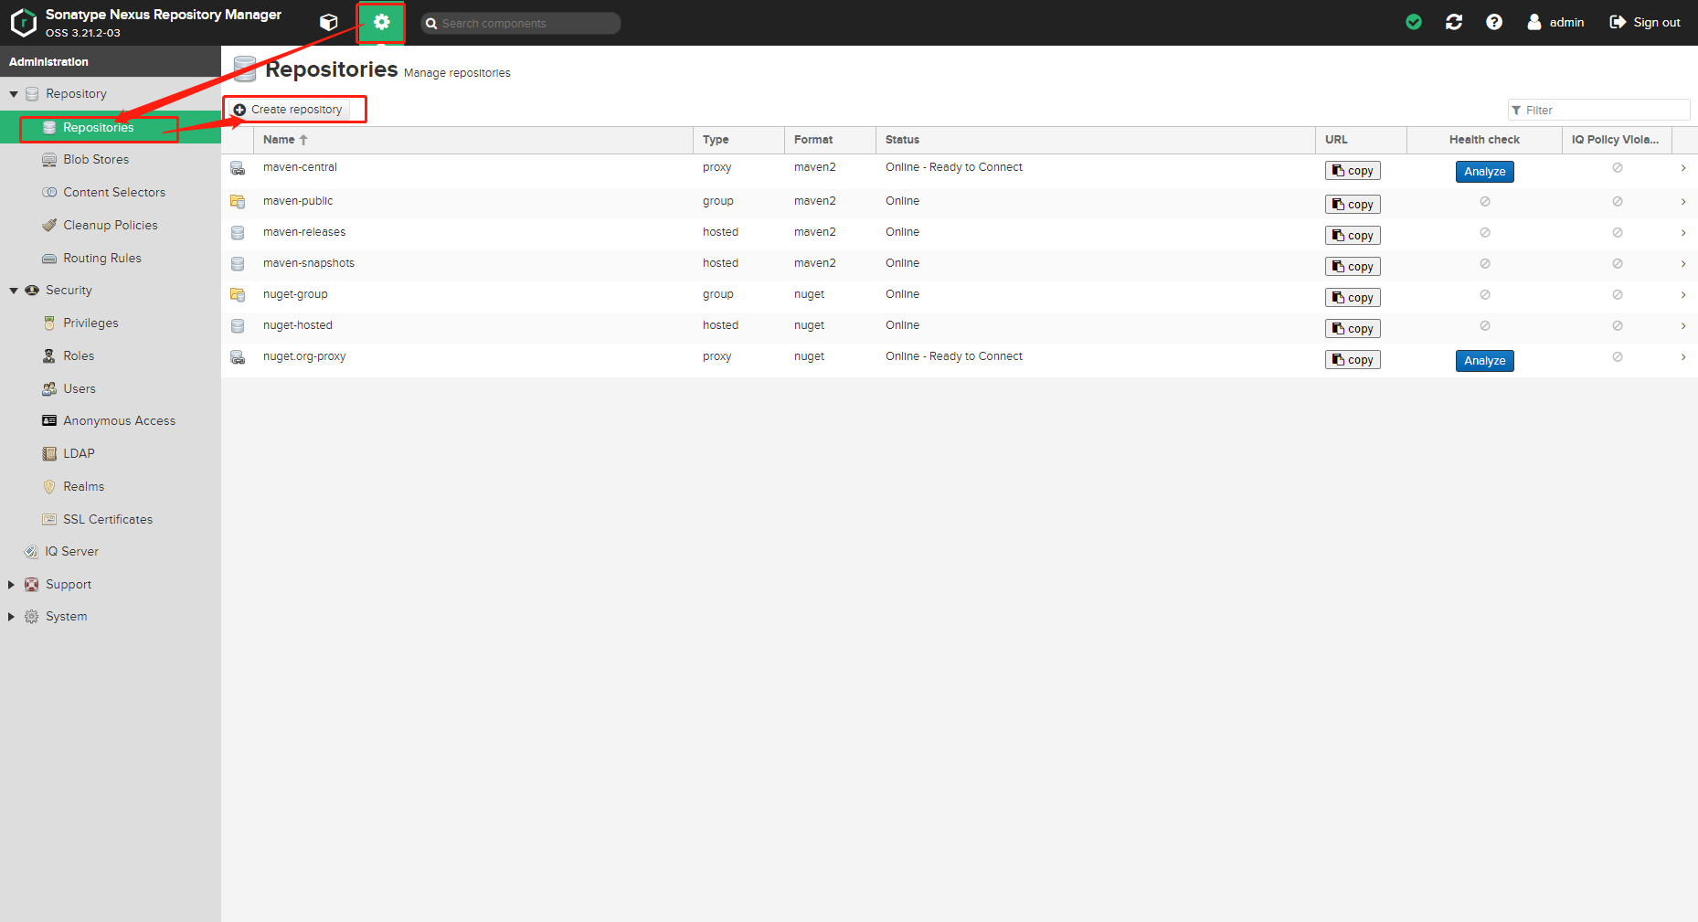
Task: Sort by the Type column header
Action: [738, 140]
